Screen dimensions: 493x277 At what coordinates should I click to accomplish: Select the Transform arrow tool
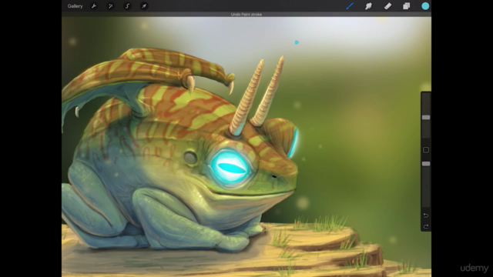pos(144,6)
